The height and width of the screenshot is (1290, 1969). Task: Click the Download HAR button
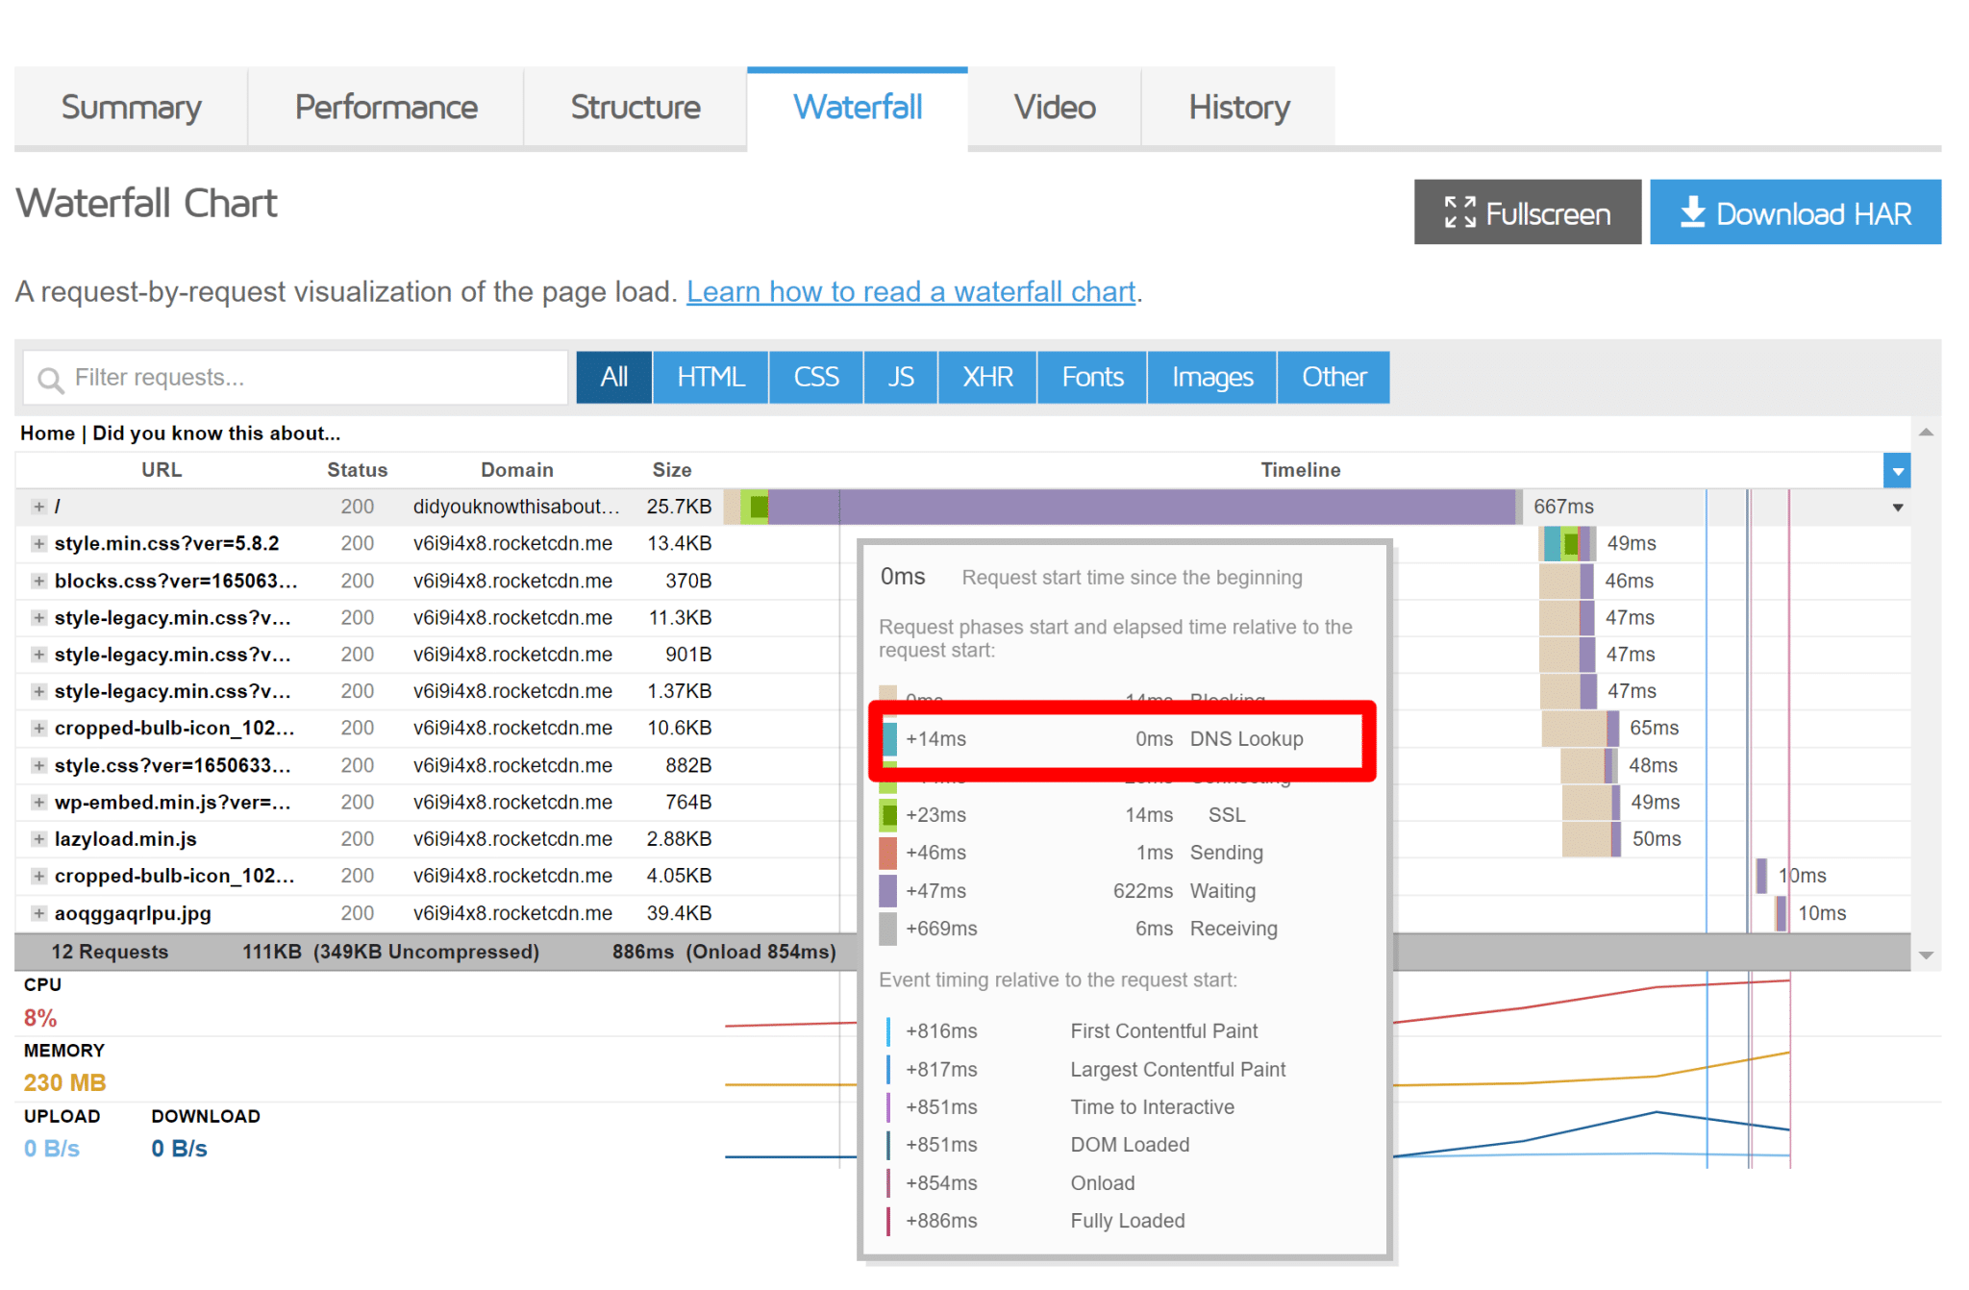click(1795, 212)
